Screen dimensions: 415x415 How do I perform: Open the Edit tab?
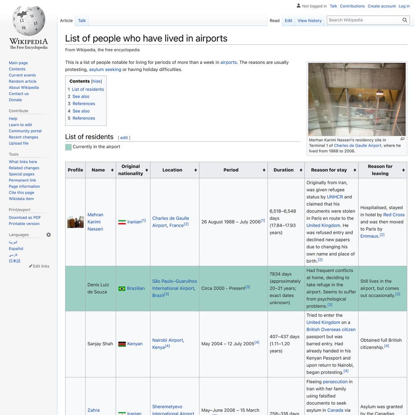(x=288, y=21)
